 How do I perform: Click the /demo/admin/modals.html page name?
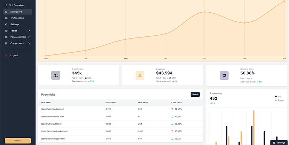tap(53, 139)
